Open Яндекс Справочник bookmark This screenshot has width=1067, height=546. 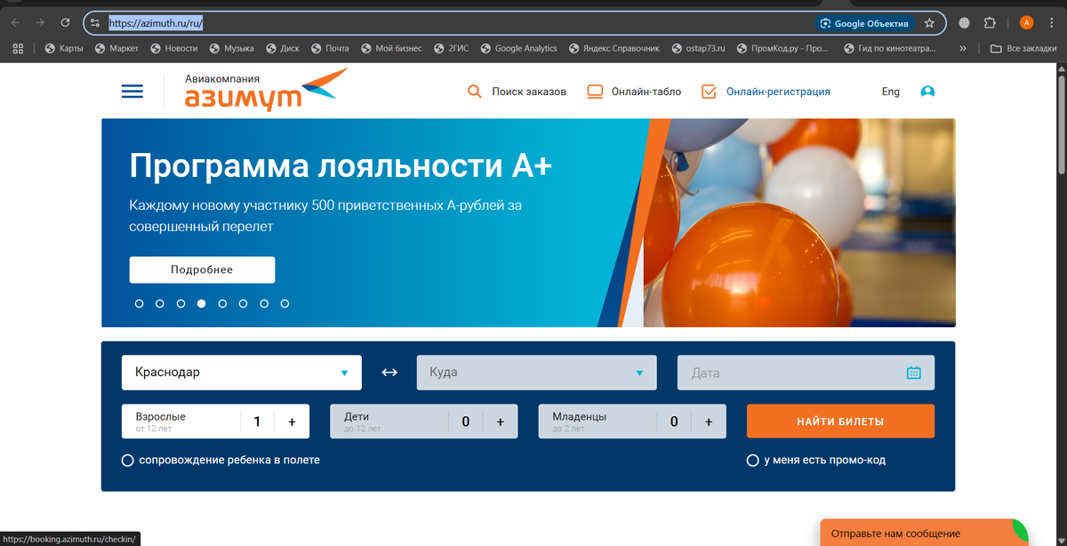pyautogui.click(x=614, y=49)
